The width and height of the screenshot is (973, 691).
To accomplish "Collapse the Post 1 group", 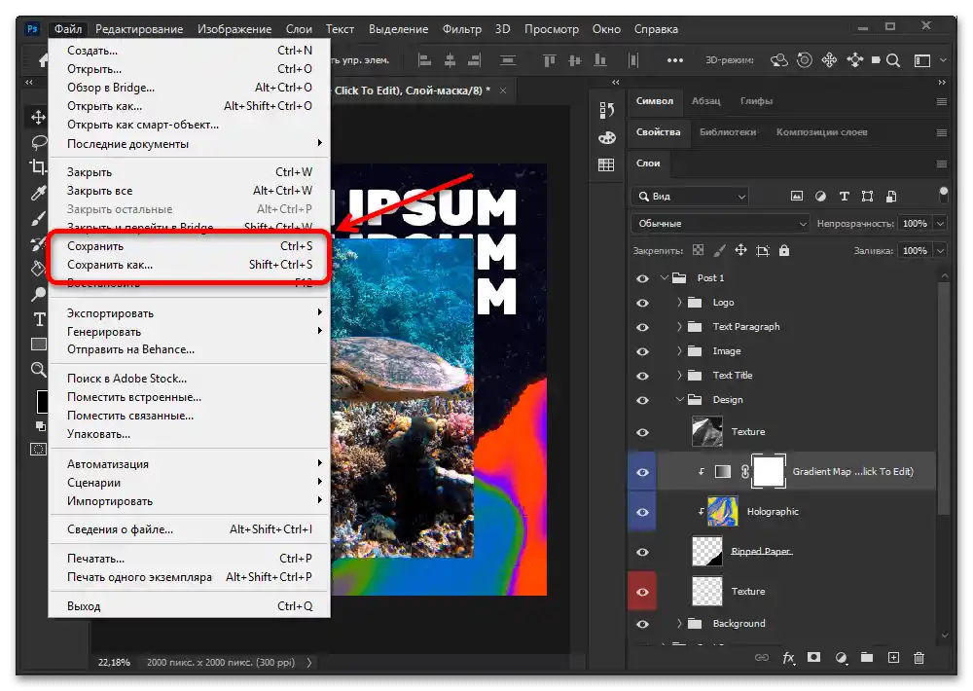I will [664, 277].
